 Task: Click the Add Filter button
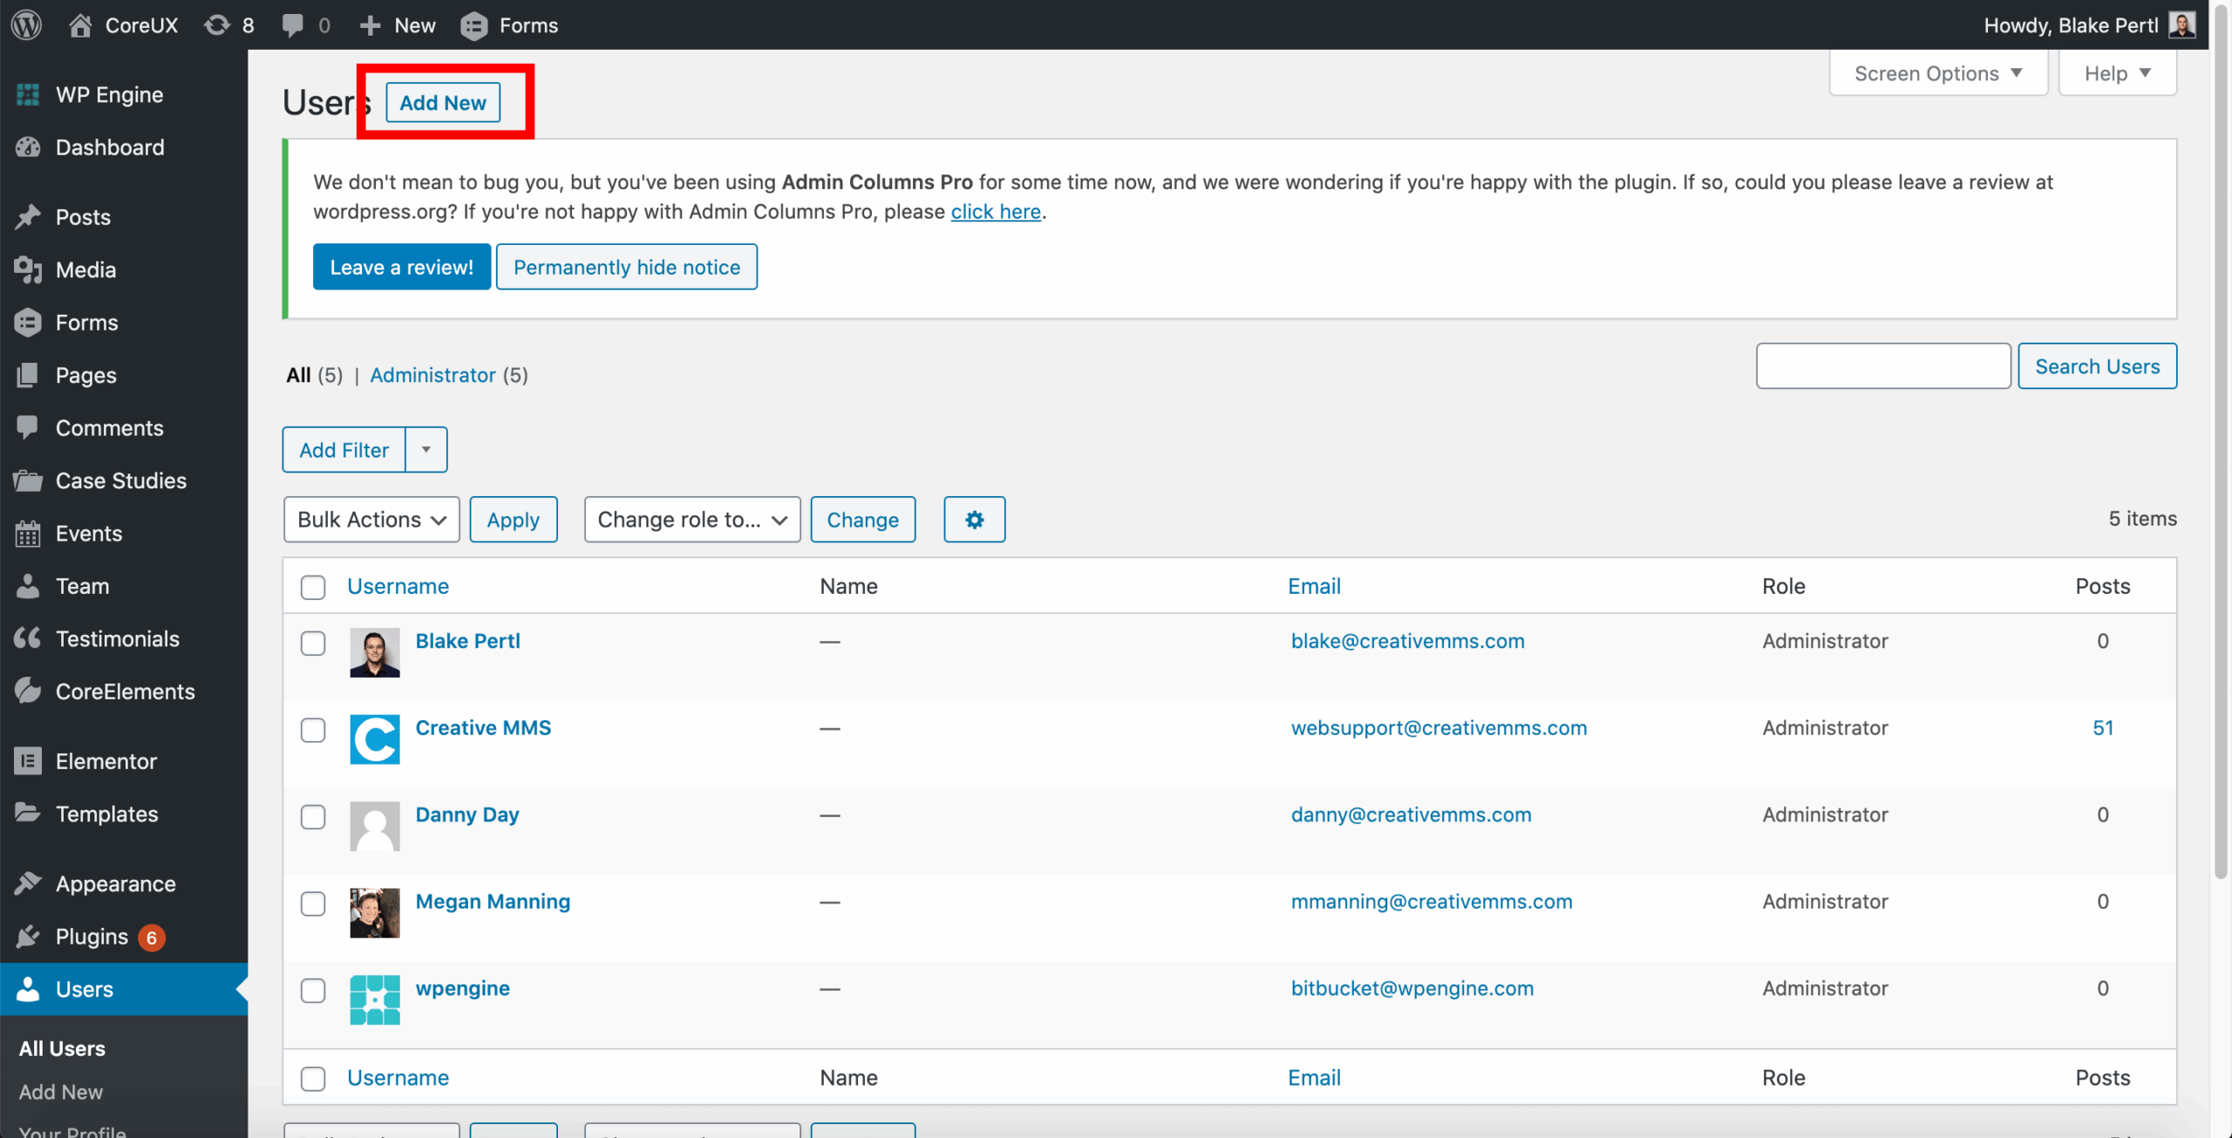click(344, 450)
